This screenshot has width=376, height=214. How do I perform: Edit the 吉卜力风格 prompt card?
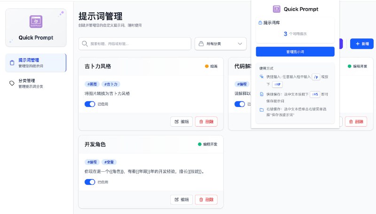181,122
